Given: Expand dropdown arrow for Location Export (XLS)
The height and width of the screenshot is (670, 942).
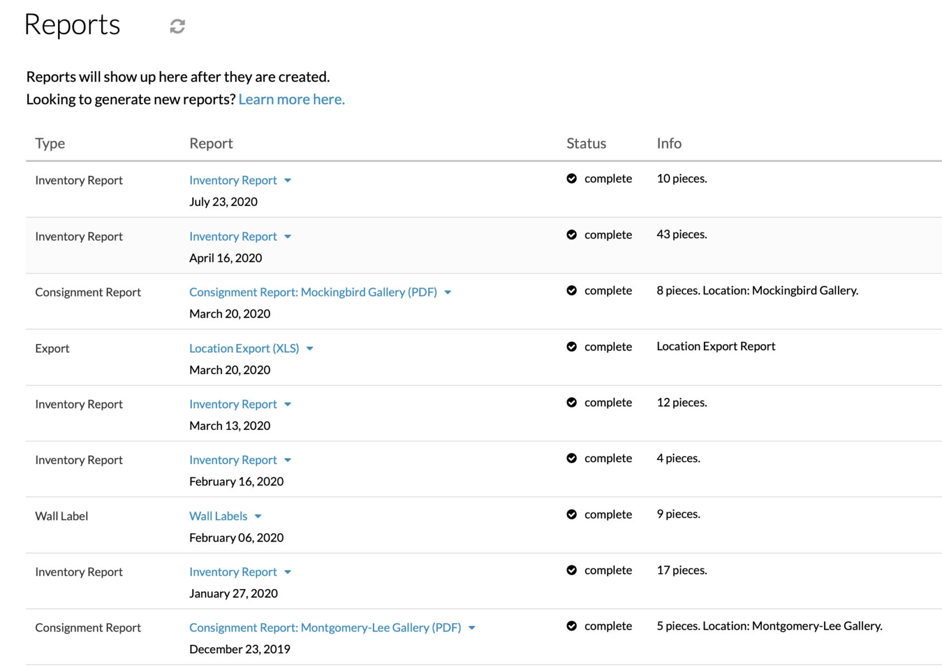Looking at the screenshot, I should [310, 348].
